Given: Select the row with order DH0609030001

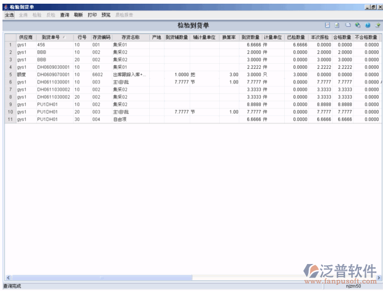Looking at the screenshot, I should pyautogui.click(x=53, y=67).
